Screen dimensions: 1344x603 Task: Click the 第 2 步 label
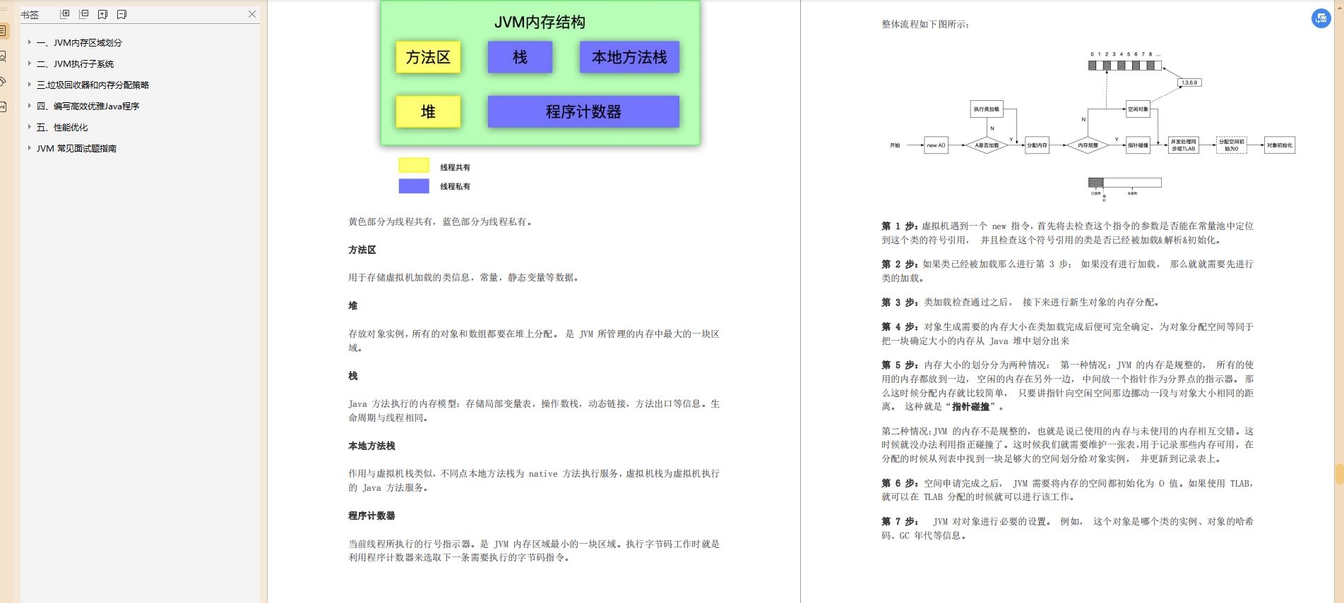[900, 264]
